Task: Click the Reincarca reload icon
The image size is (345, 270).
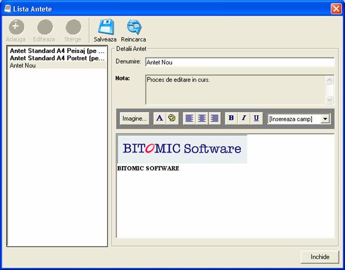Action: click(x=135, y=27)
